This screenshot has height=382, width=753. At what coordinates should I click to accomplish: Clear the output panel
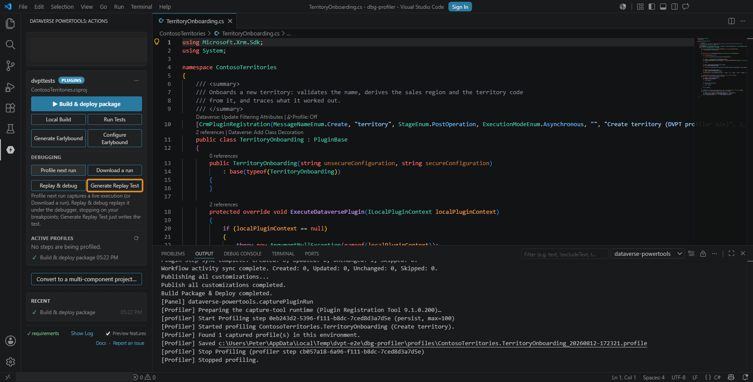(691, 254)
